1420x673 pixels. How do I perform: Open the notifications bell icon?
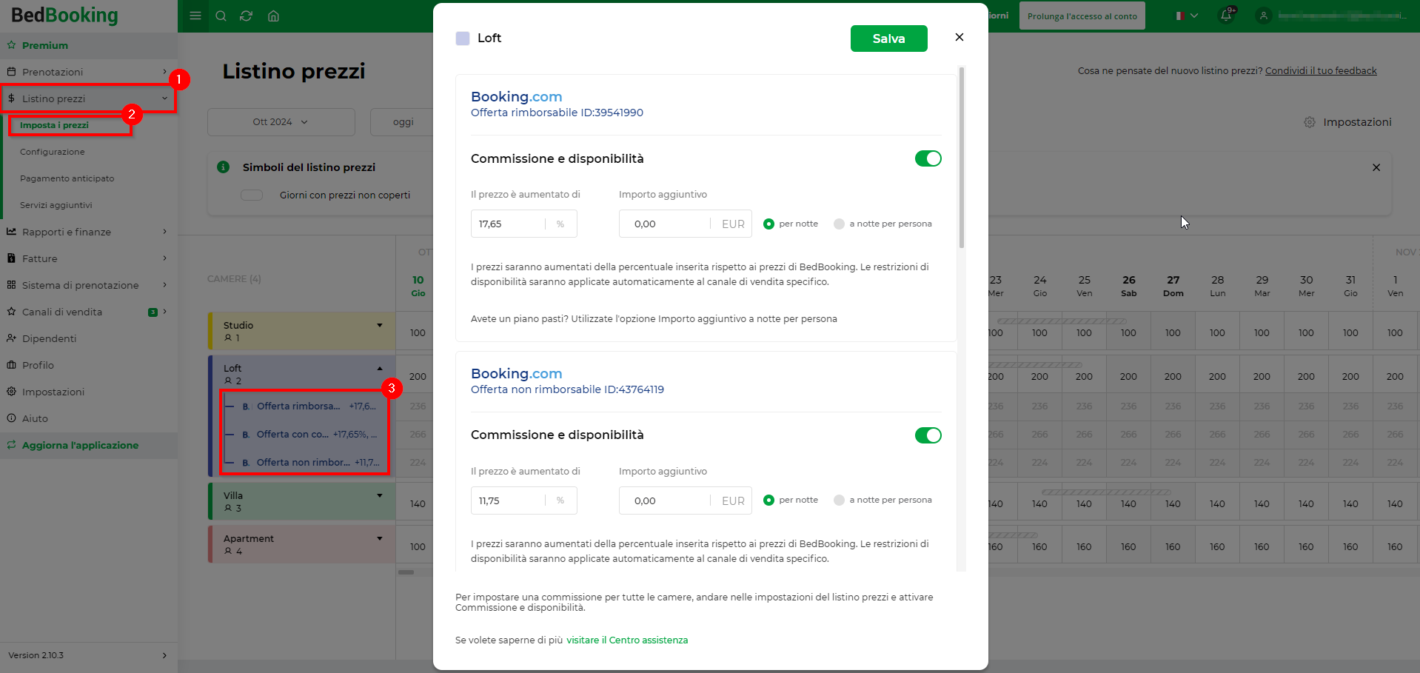[x=1226, y=16]
